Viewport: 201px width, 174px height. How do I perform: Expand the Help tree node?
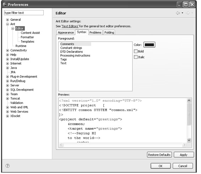[7, 55]
